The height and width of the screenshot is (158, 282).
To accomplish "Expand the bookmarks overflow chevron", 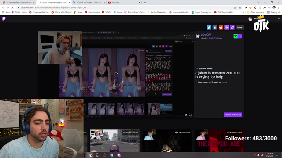I will point(243,12).
